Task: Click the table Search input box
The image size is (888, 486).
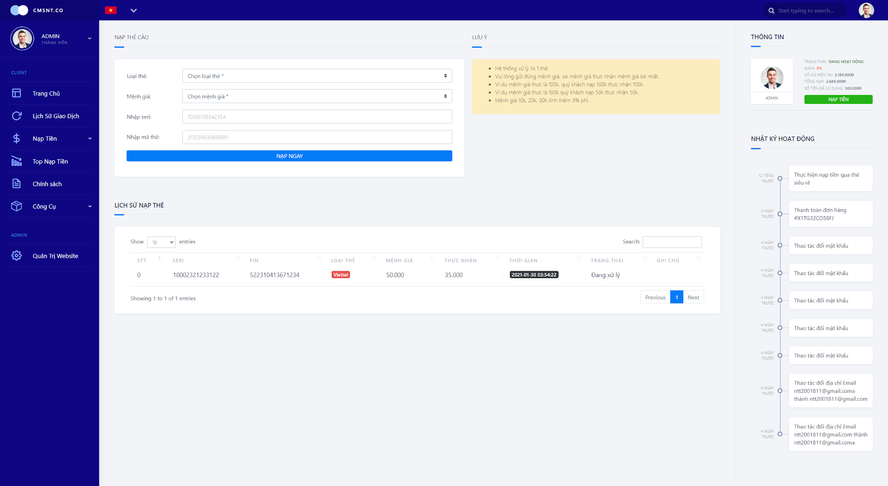Action: (672, 242)
